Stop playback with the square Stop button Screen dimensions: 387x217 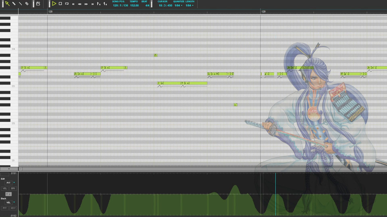60,4
